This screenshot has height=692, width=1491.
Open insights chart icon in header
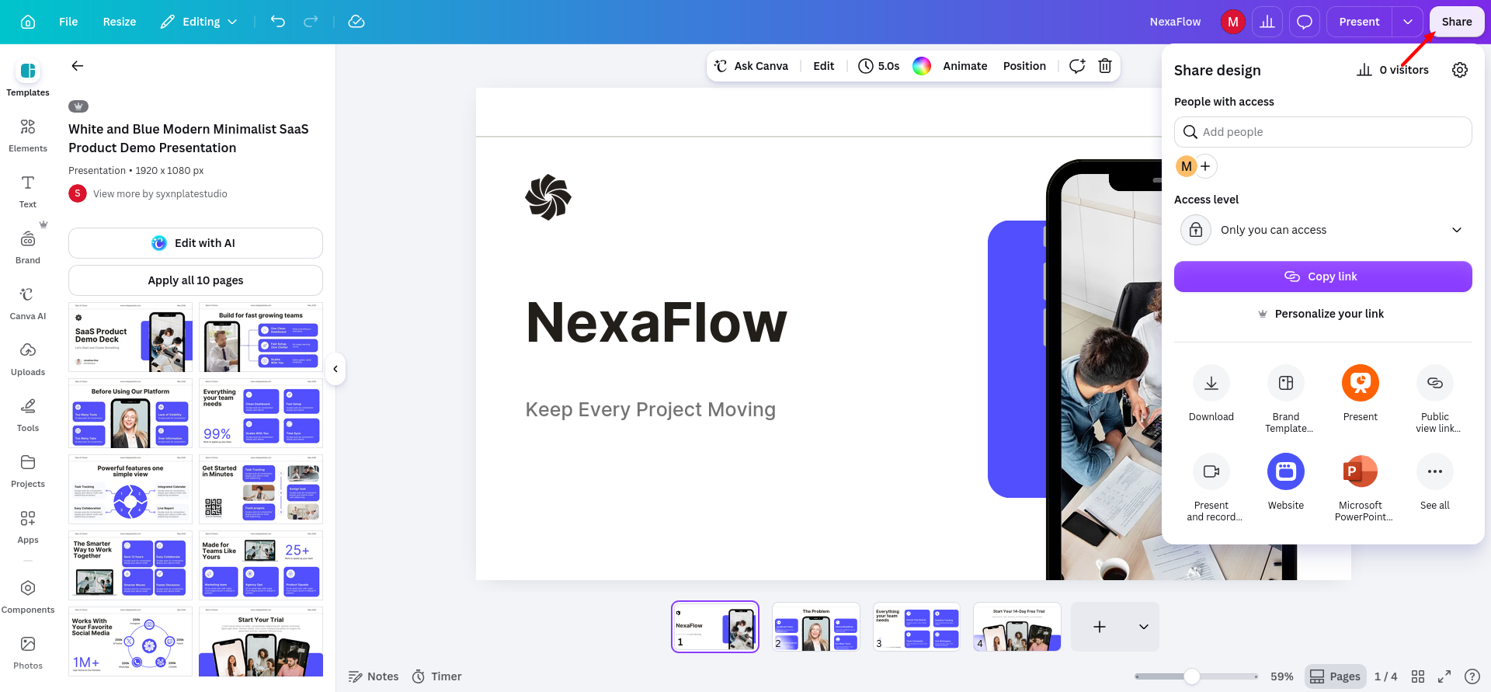(x=1267, y=22)
